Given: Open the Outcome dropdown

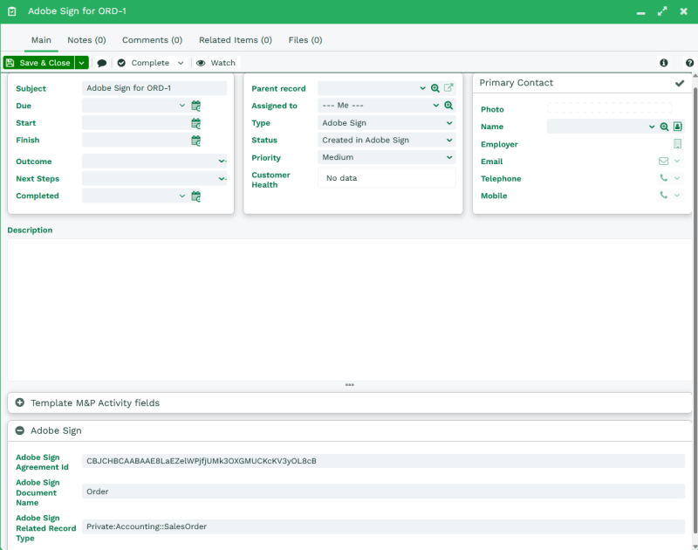Looking at the screenshot, I should coord(222,162).
